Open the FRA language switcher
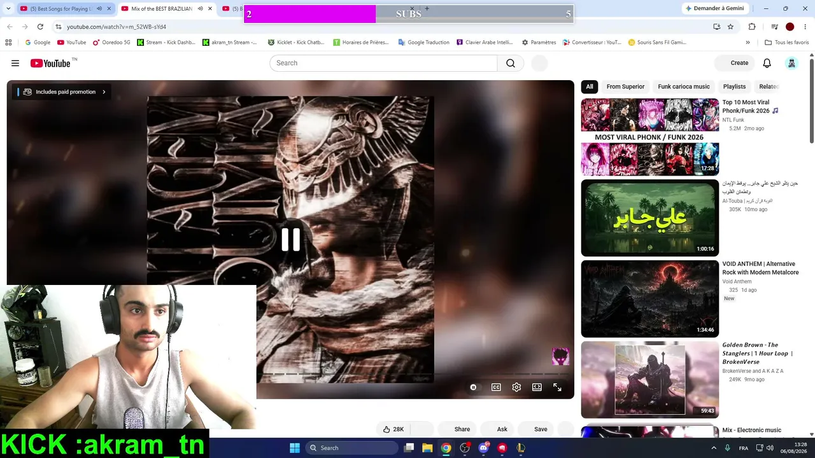Screen dimensions: 815x458 [743, 448]
